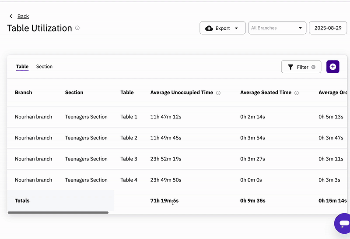The image size is (350, 239).
Task: Click the info icon beside Table Utilization title
Action: pos(77,28)
